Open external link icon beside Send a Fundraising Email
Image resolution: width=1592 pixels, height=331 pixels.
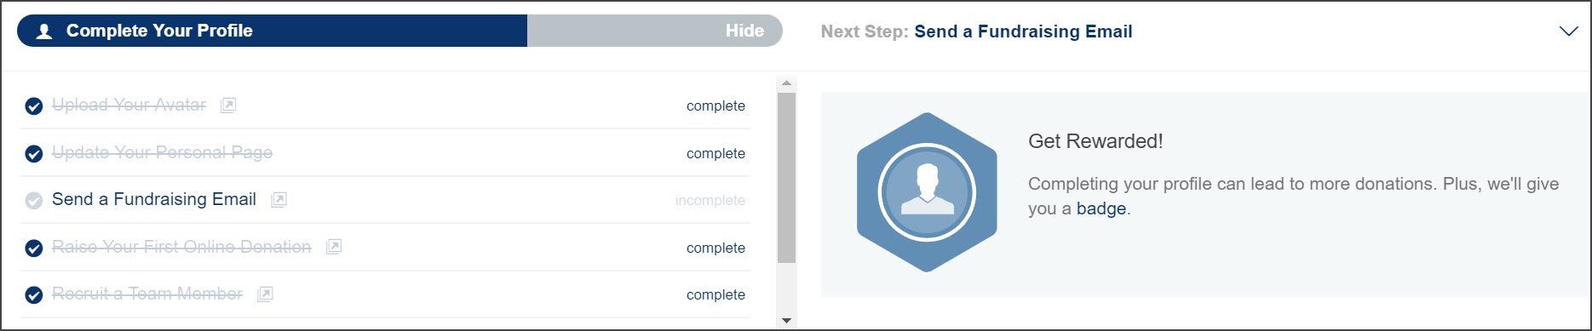point(279,200)
